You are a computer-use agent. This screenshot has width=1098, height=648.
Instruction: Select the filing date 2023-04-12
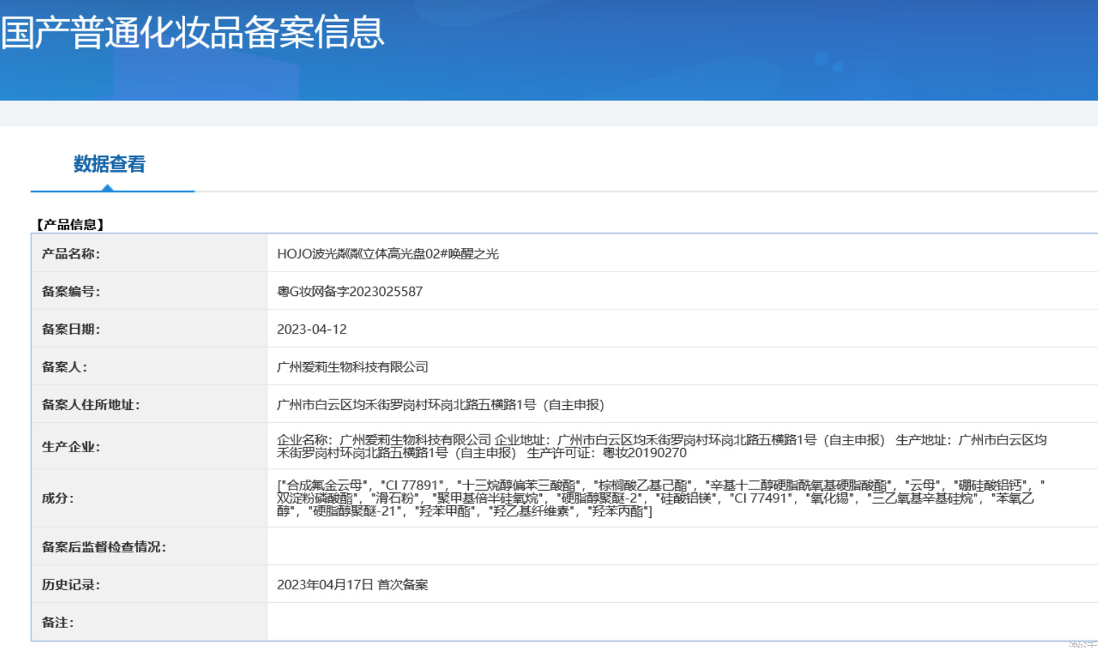point(312,329)
